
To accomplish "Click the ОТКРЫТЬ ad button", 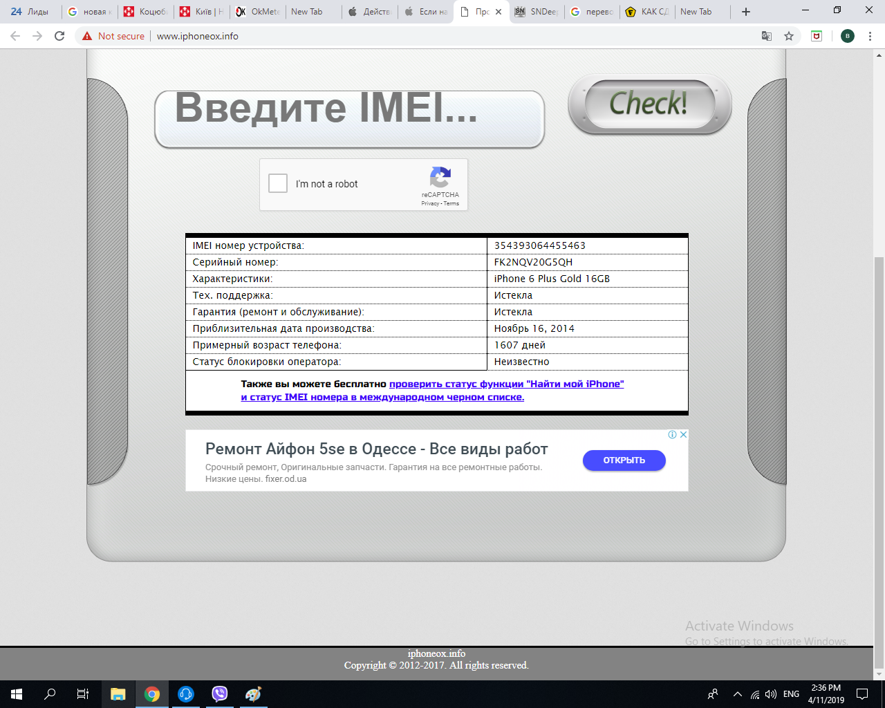I will tap(624, 460).
